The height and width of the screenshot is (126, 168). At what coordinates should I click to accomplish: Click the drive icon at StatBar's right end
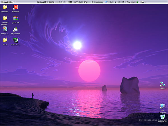point(143,2)
